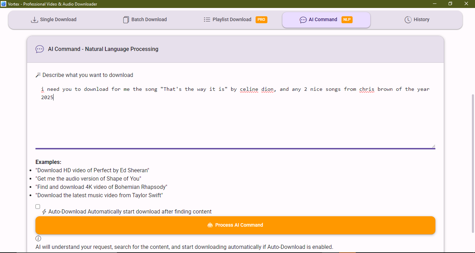Click inside the download description text area

click(x=235, y=118)
